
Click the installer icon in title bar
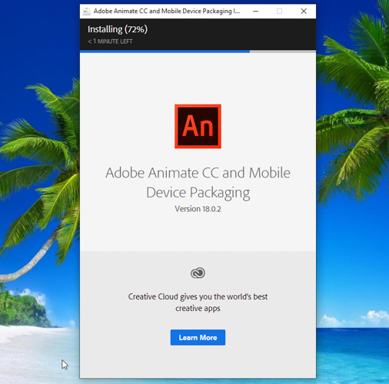(x=87, y=12)
